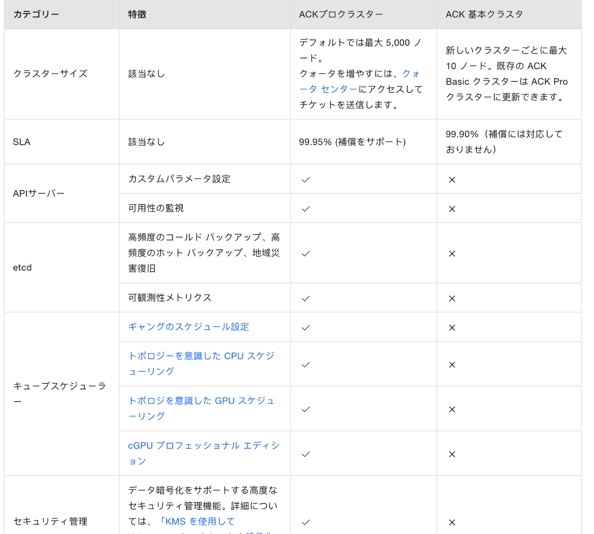This screenshot has width=594, height=534.
Task: Click the 99.95% (補償をサポート) cell
Action: click(364, 142)
